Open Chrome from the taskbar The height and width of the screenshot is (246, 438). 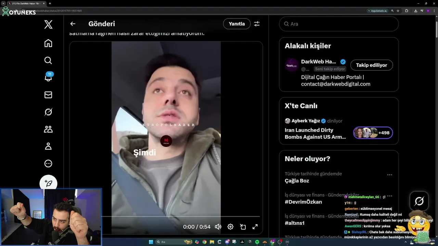pyautogui.click(x=204, y=242)
